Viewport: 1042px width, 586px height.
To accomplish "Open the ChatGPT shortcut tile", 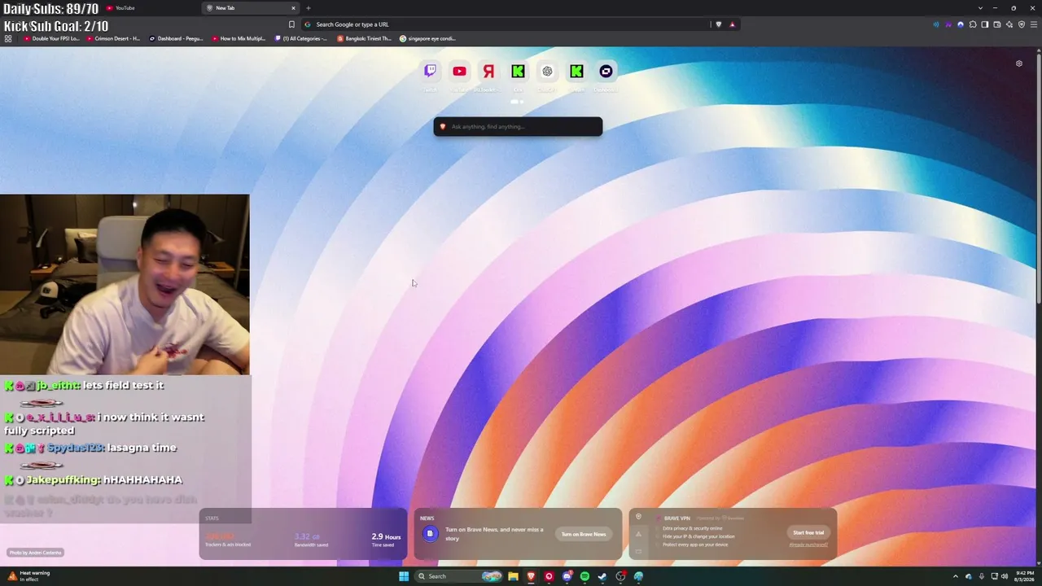I will click(x=547, y=71).
